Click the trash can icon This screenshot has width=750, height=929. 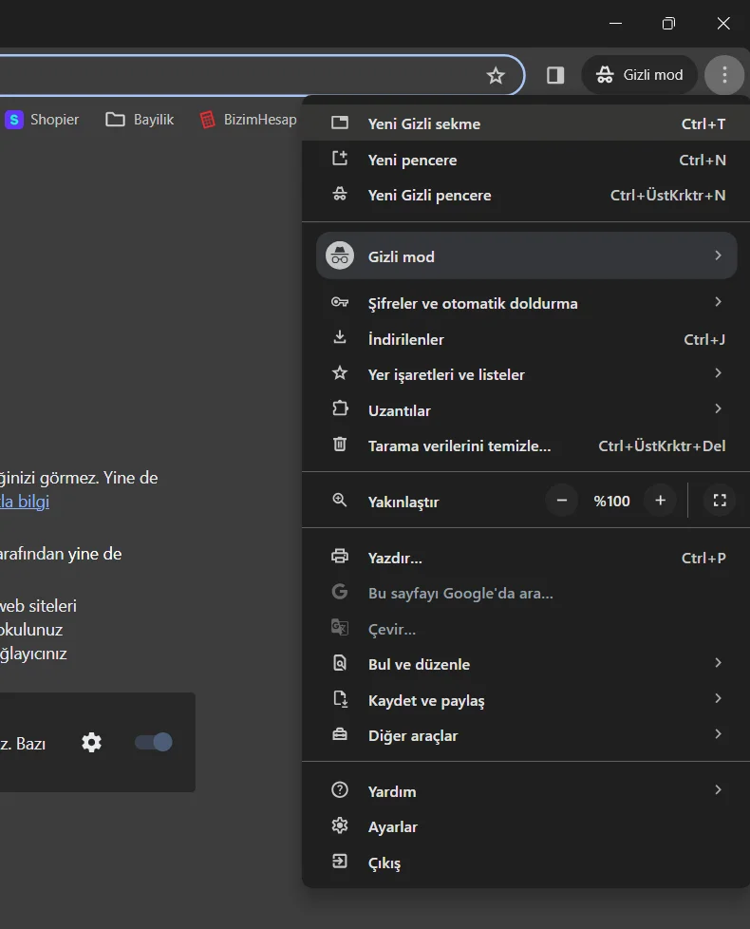coord(340,445)
